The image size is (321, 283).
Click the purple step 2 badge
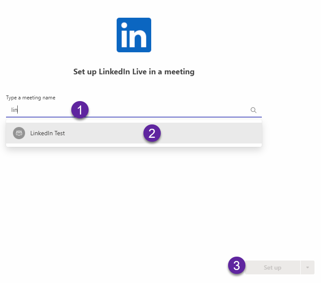pos(152,133)
